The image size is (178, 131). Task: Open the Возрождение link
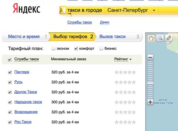pos(26,112)
